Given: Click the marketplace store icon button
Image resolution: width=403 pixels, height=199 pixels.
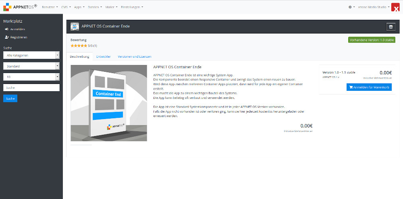Looking at the screenshot, I should (391, 27).
